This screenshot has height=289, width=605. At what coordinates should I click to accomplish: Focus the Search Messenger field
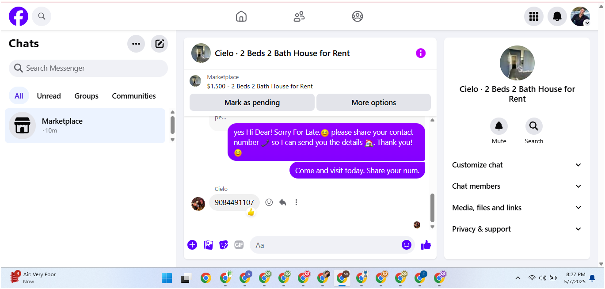(x=88, y=68)
